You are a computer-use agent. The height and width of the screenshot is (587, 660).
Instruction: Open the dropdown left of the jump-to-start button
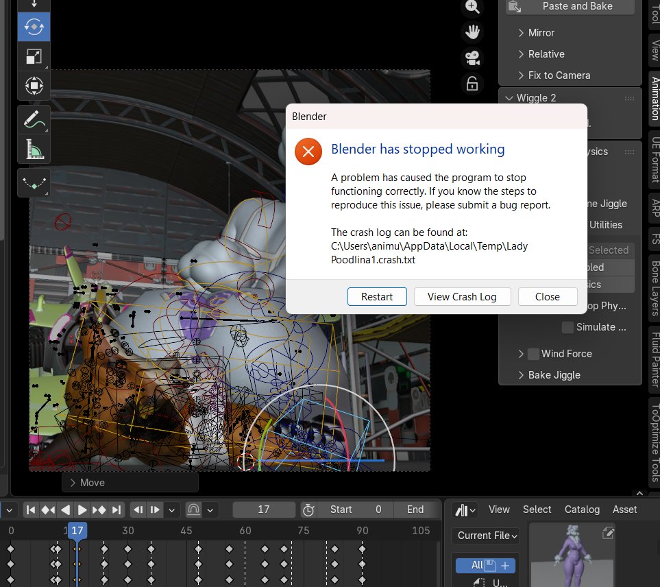click(x=9, y=510)
